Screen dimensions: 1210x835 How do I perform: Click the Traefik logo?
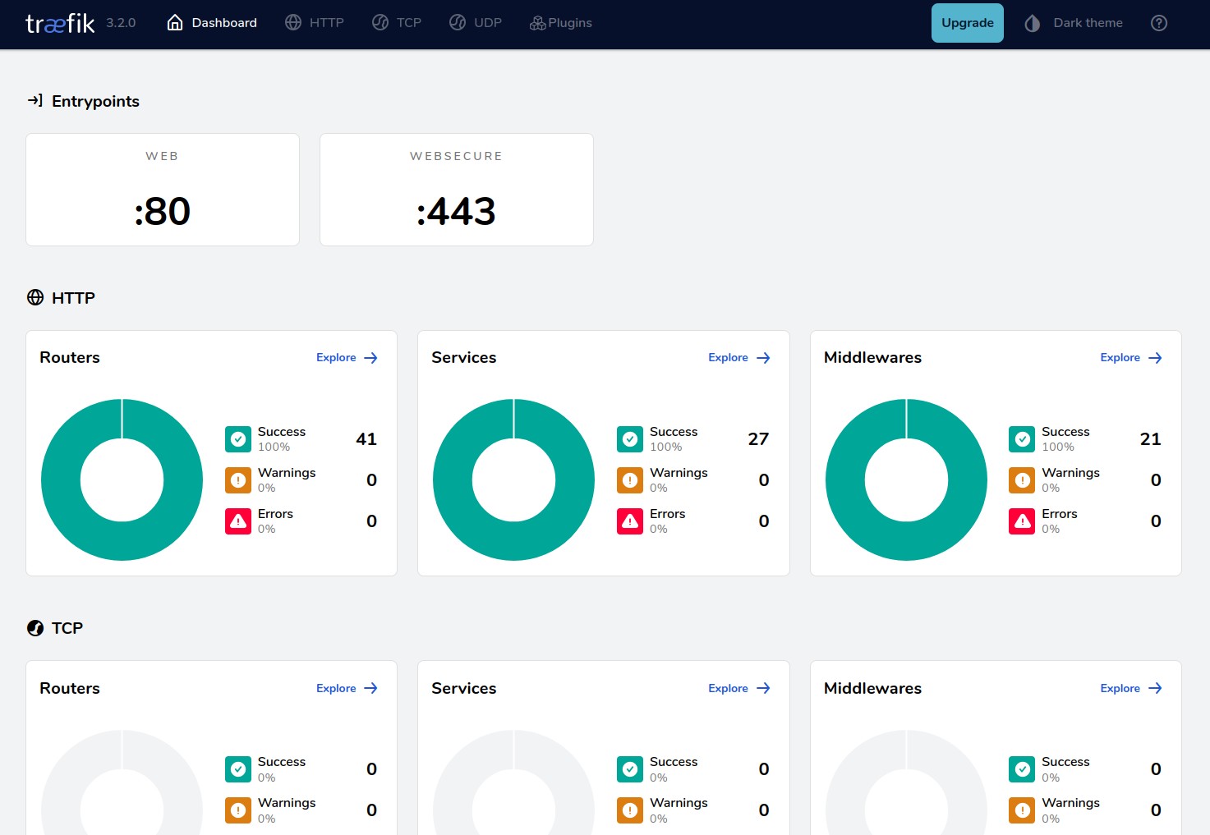60,23
